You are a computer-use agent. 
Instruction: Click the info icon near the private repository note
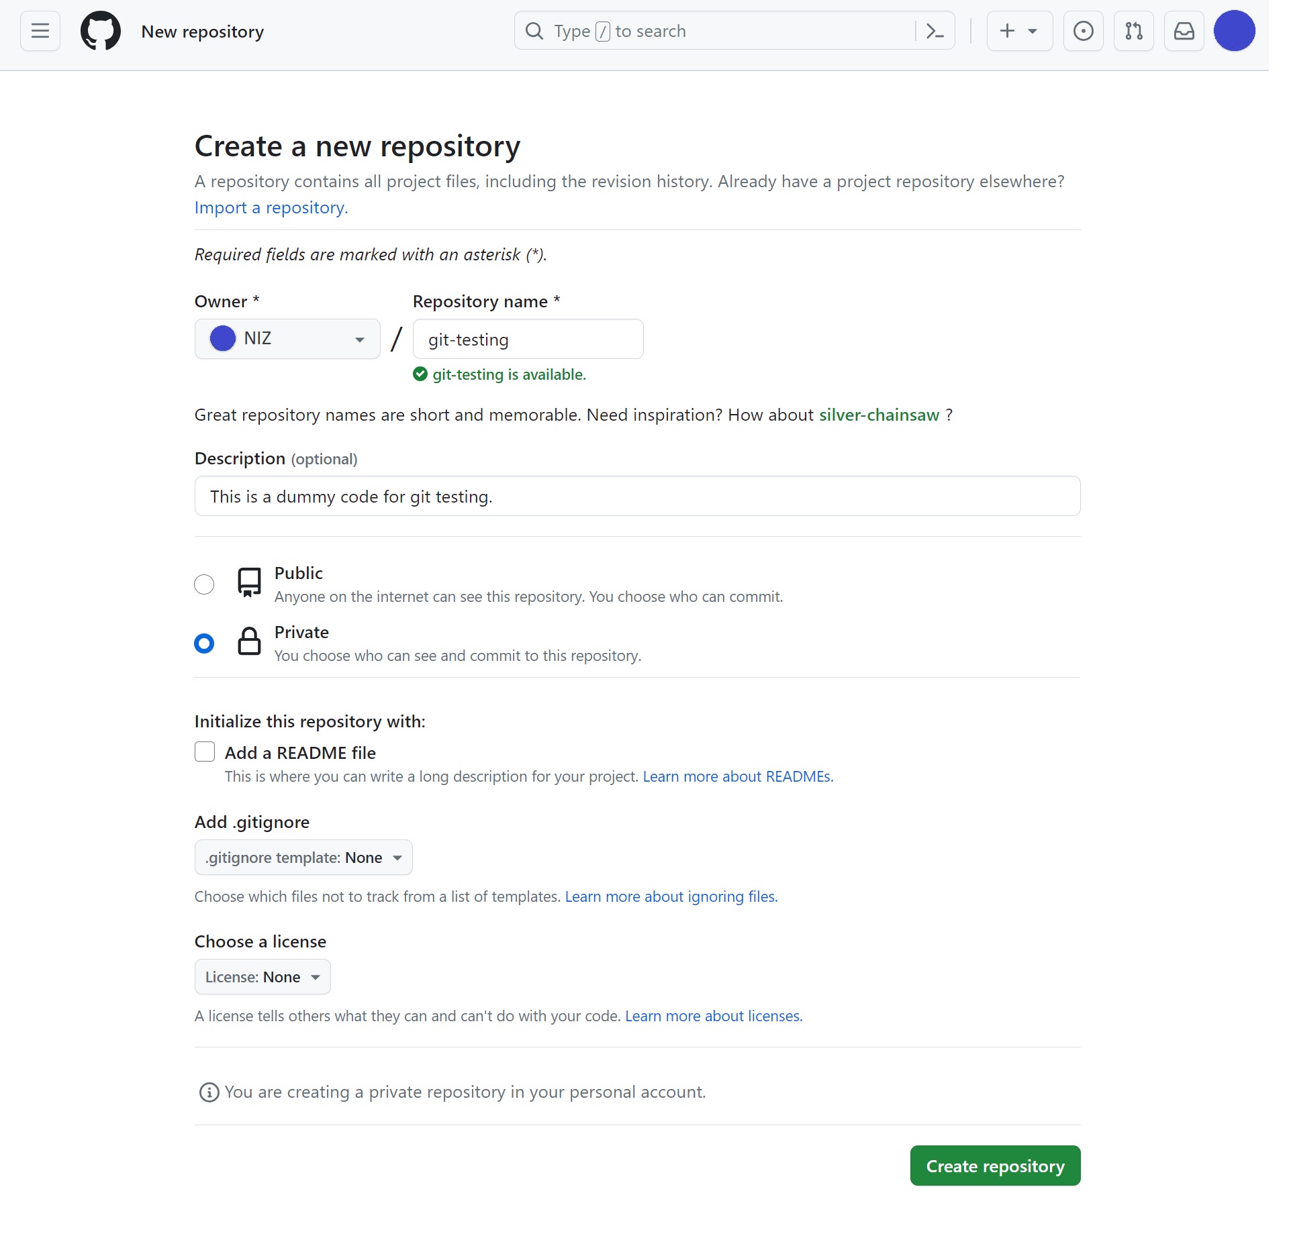[209, 1092]
